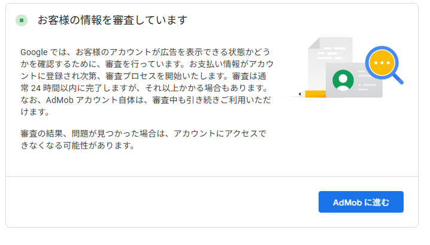Click the green profile avatar icon
This screenshot has height=245, width=430.
click(343, 80)
